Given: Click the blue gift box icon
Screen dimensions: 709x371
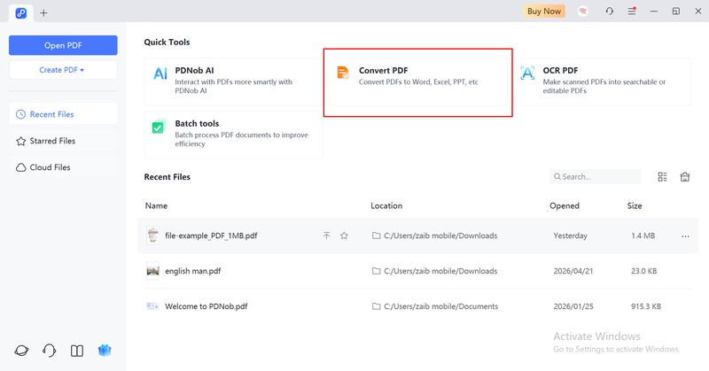Looking at the screenshot, I should tap(105, 350).
